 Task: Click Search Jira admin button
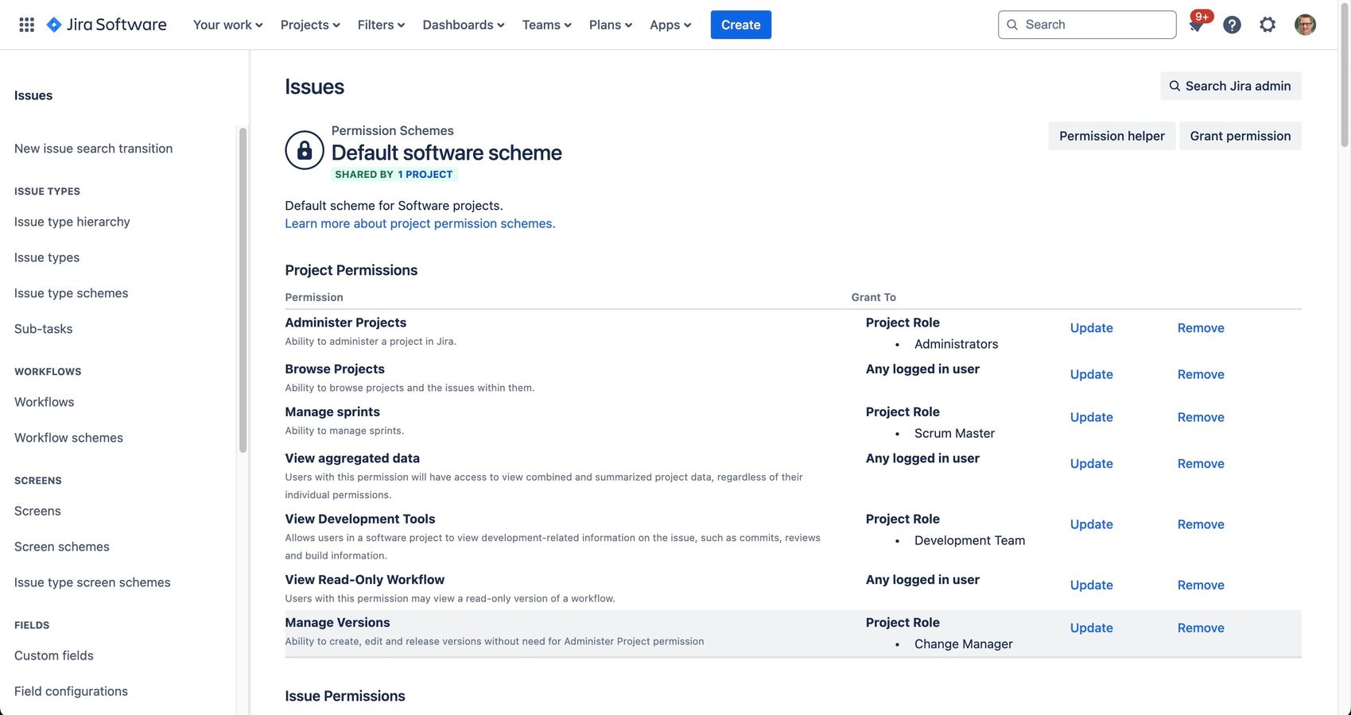1231,86
